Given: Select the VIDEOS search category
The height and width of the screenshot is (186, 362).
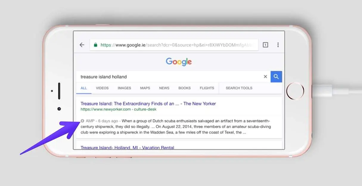Looking at the screenshot, I should 102,88.
